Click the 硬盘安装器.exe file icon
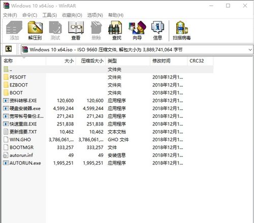Viewport: 254px width, 223px height. click(6, 108)
